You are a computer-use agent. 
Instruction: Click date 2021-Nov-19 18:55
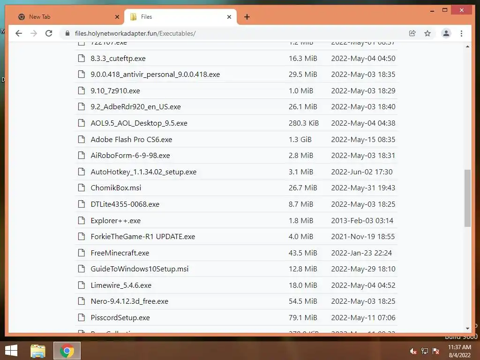[x=363, y=237]
